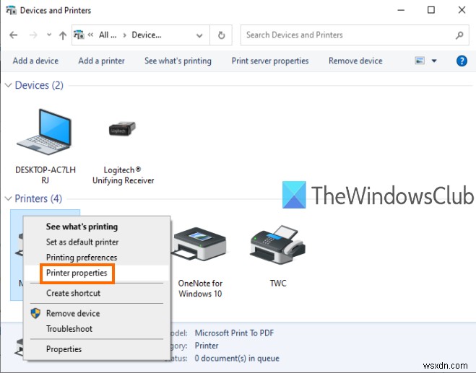
Task: Click the address bar location icon
Action: pyautogui.click(x=79, y=35)
